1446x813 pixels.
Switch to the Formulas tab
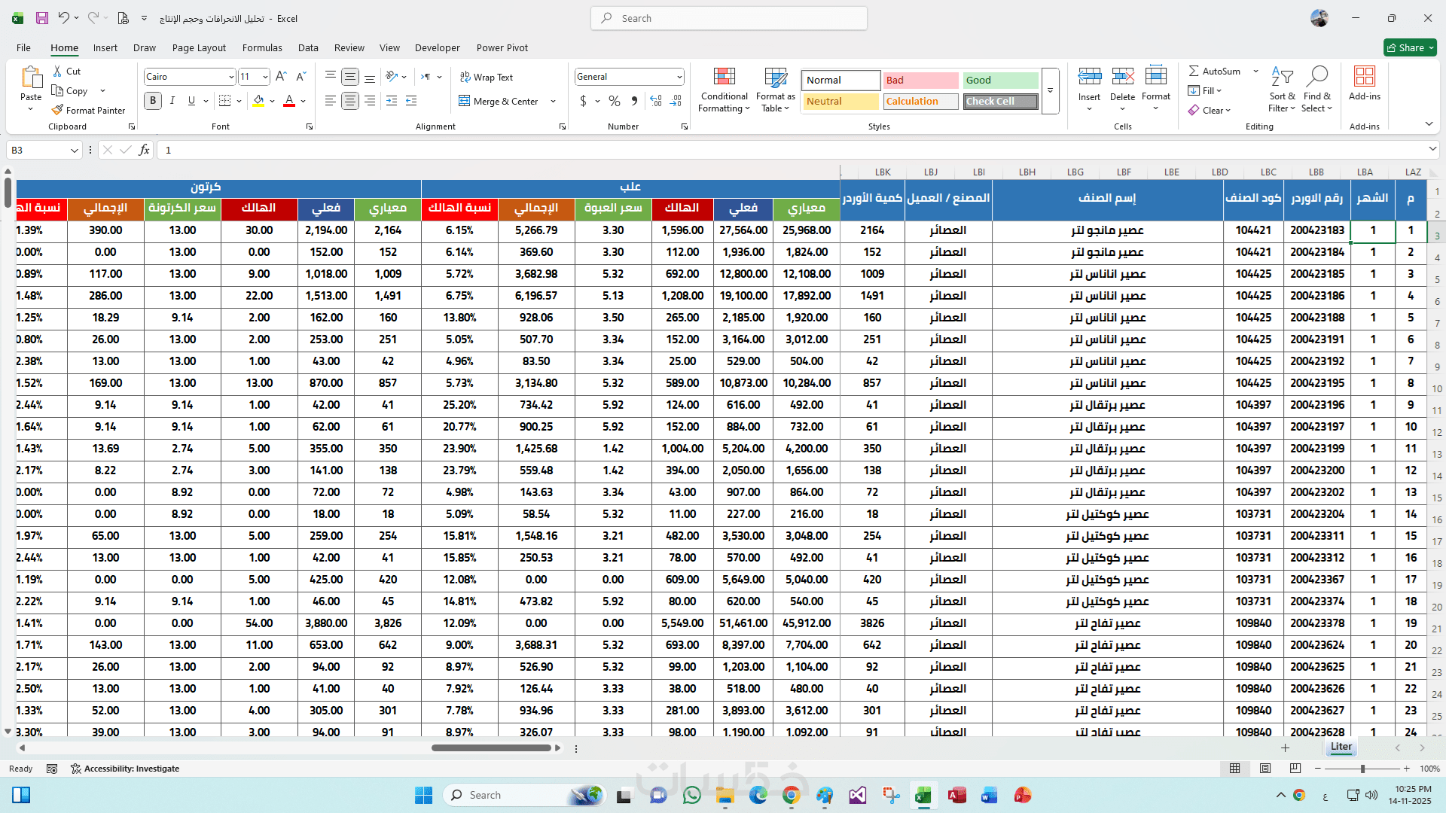point(262,47)
